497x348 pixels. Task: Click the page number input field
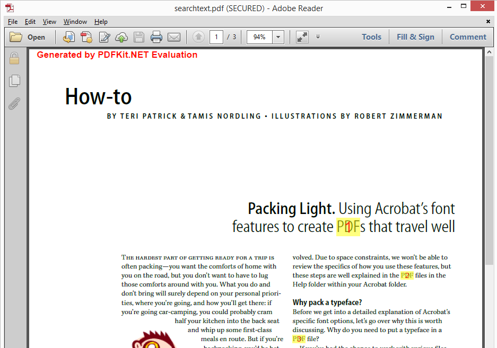click(216, 37)
